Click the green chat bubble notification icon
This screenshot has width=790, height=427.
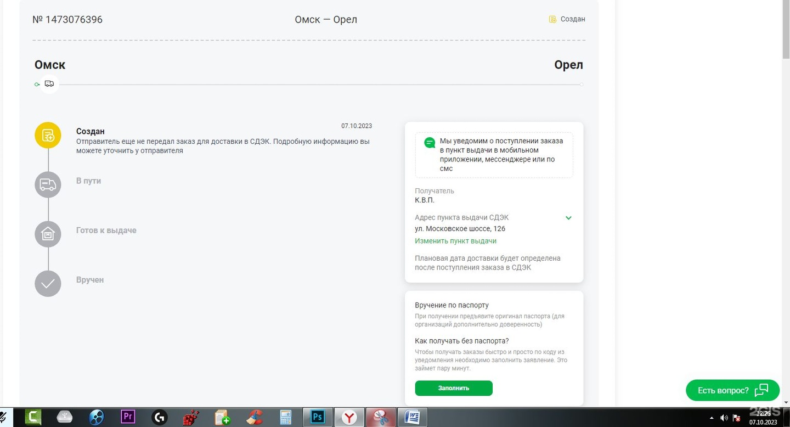pyautogui.click(x=430, y=143)
